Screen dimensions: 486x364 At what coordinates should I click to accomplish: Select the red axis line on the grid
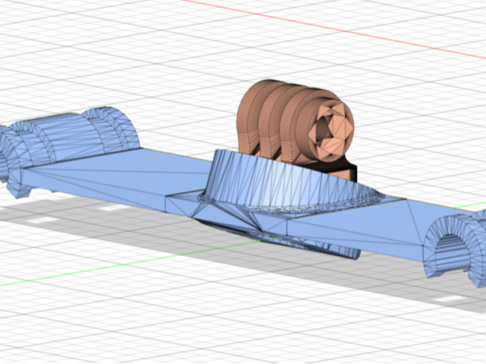click(x=335, y=30)
